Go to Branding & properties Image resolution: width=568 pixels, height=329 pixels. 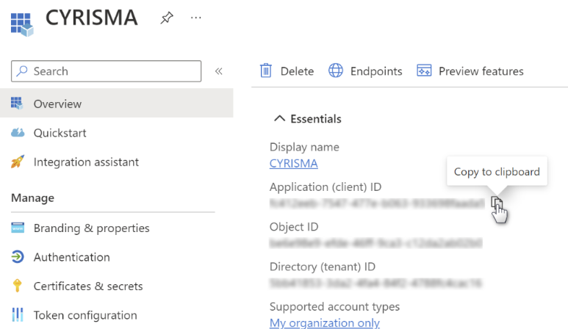[92, 228]
